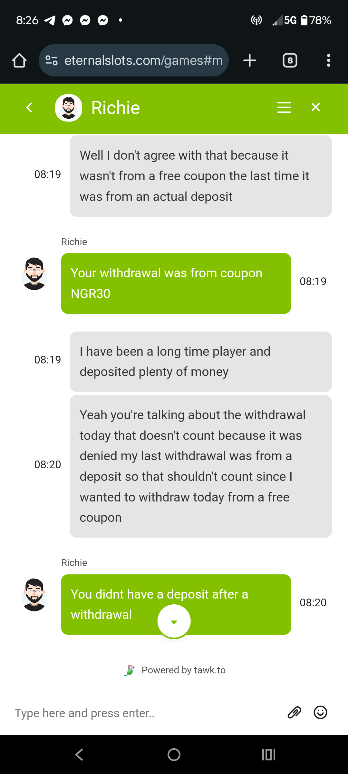Screen dimensions: 348x774
Task: Tap Android back navigation button
Action: click(x=79, y=755)
